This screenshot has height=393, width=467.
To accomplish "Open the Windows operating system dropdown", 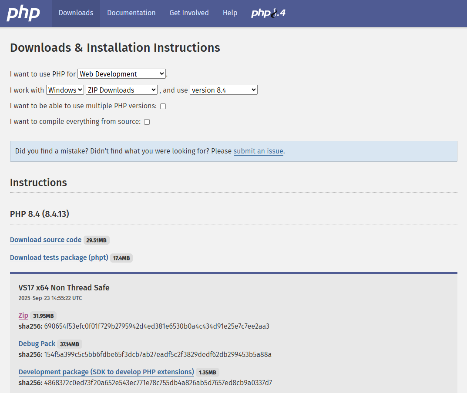I will coord(65,90).
